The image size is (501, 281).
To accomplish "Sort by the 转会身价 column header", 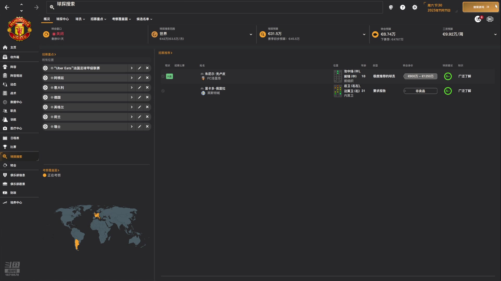I will [408, 66].
